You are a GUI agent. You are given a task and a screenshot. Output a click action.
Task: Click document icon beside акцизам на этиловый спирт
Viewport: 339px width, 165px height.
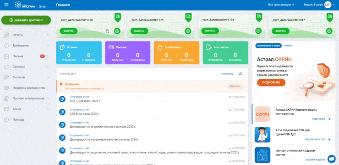coord(62,150)
